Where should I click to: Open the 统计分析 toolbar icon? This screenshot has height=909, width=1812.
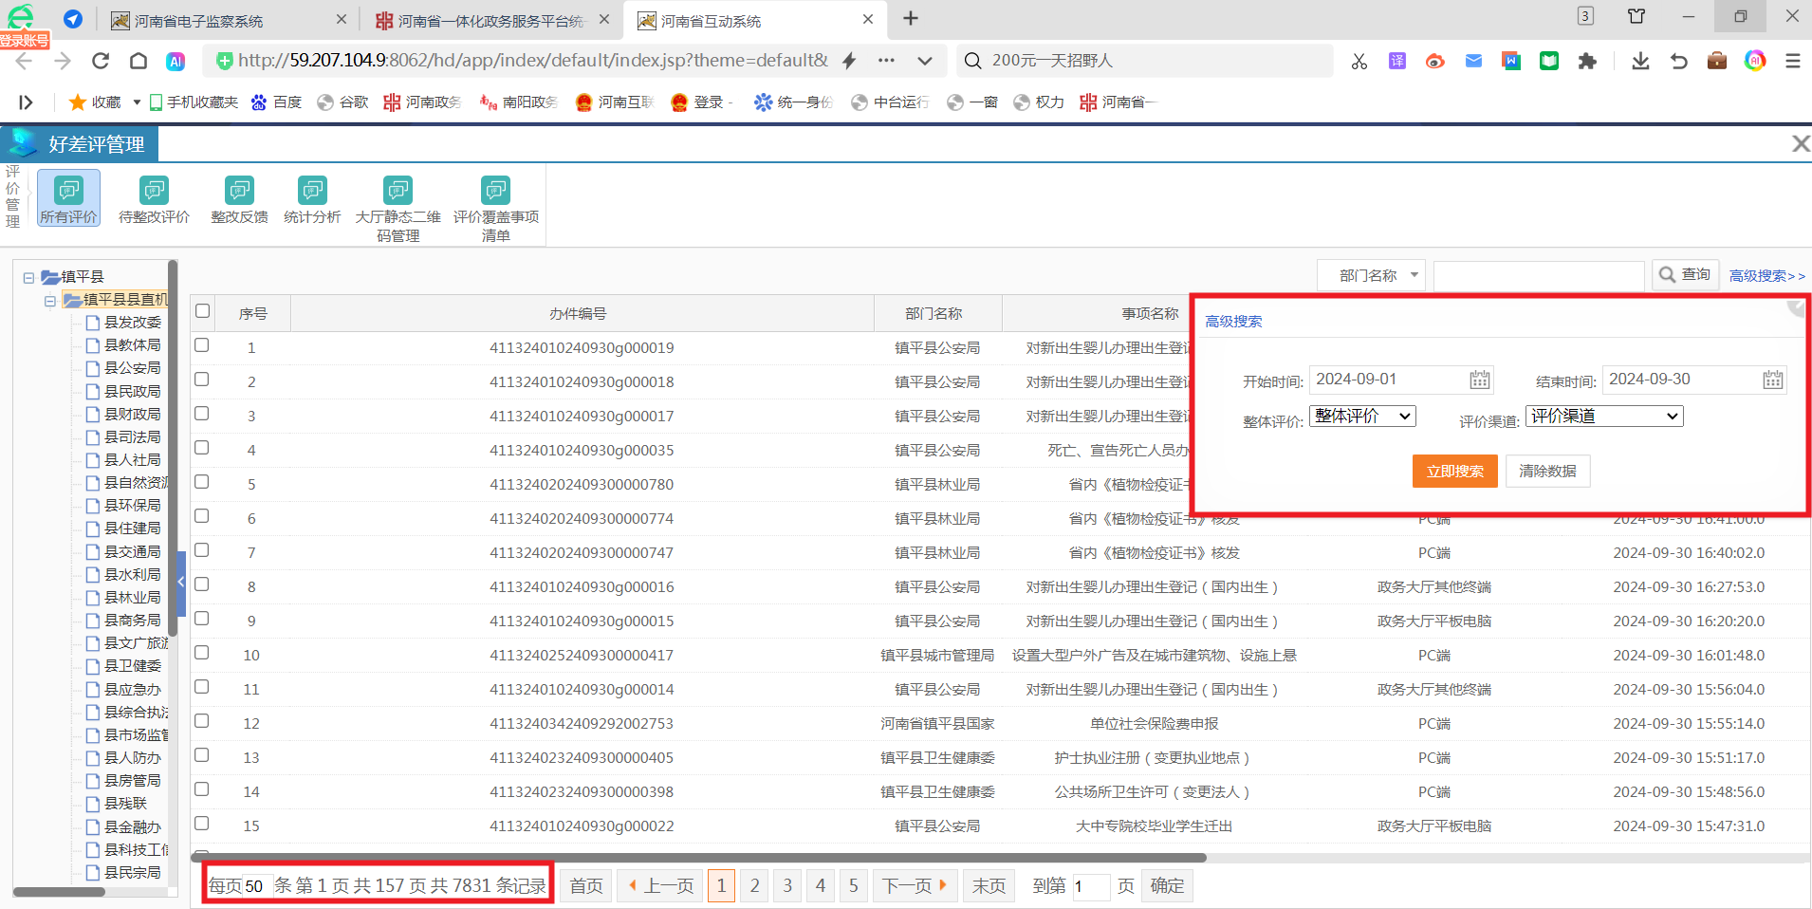click(x=312, y=198)
